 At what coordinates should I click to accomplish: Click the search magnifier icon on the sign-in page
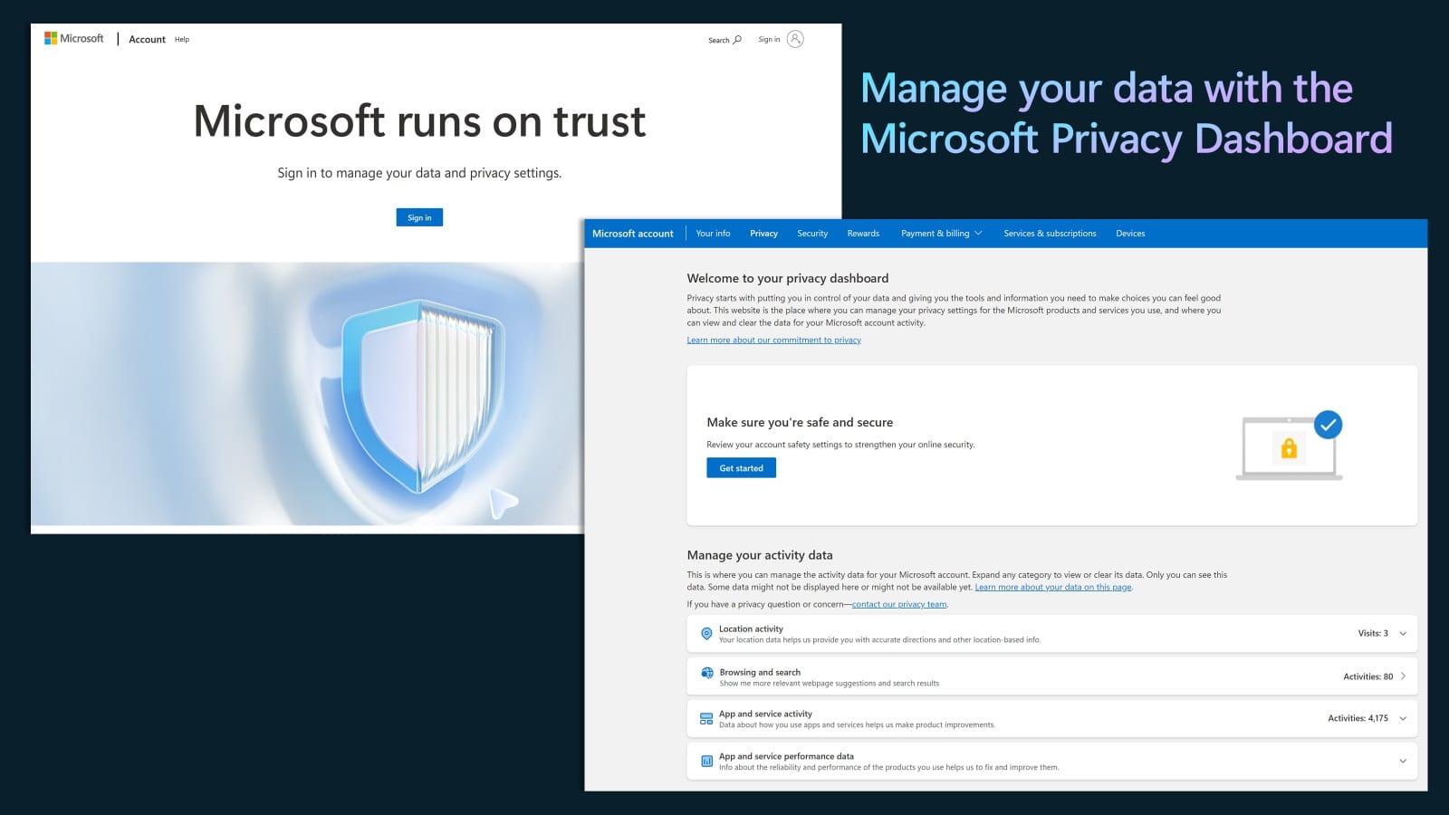click(737, 40)
